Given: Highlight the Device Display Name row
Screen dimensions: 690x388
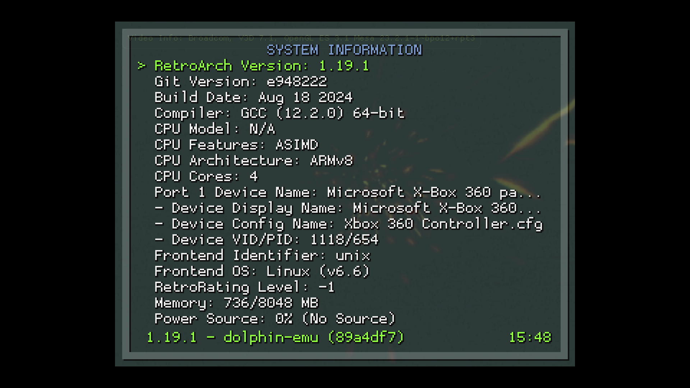Looking at the screenshot, I should pos(356,208).
